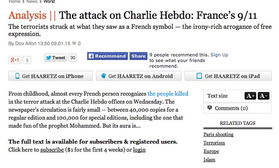Open the Terrorism related tag

pyautogui.click(x=214, y=143)
